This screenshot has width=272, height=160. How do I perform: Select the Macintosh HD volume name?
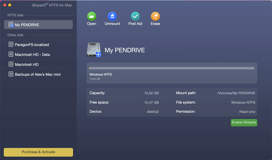[x=27, y=64]
